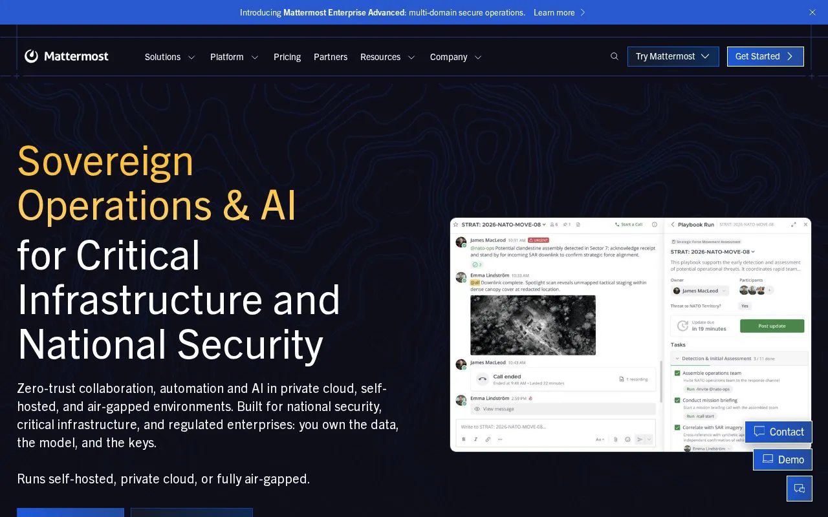Open the chat bubbles widget icon
The height and width of the screenshot is (517, 828).
coord(800,489)
